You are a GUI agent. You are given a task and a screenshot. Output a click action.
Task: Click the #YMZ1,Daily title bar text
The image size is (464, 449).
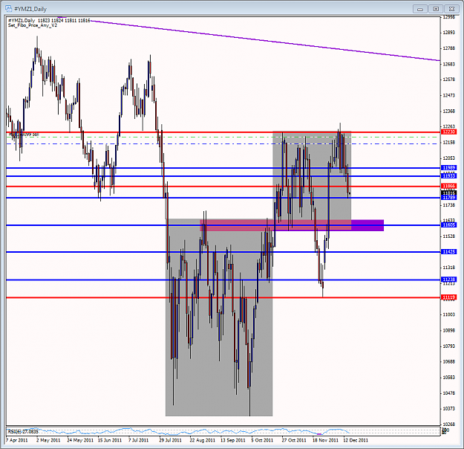30,9
